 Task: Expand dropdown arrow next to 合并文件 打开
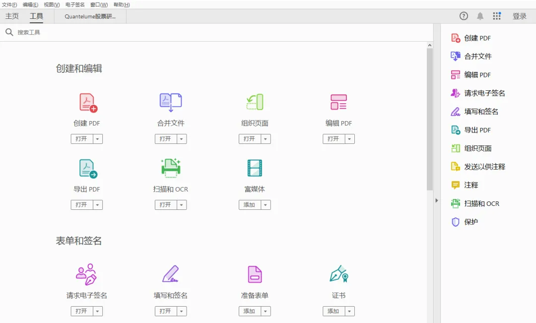click(x=182, y=139)
